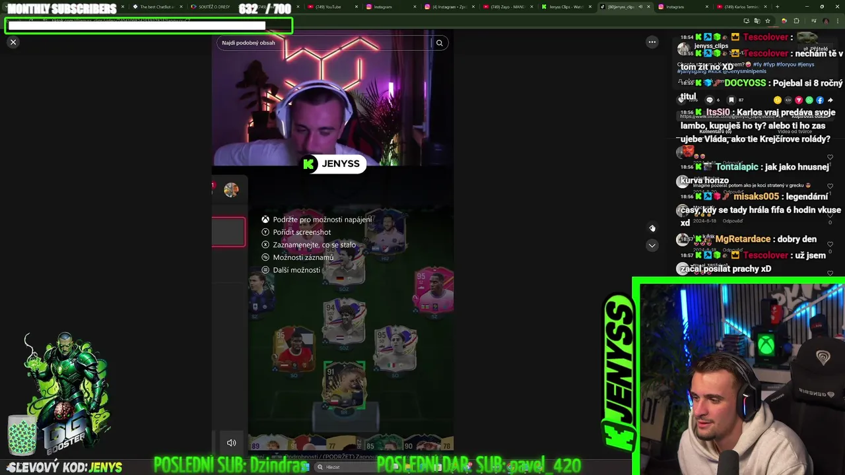Click 'Kopírovat odkaz' copy link button
The height and width of the screenshot is (475, 845).
[810, 116]
